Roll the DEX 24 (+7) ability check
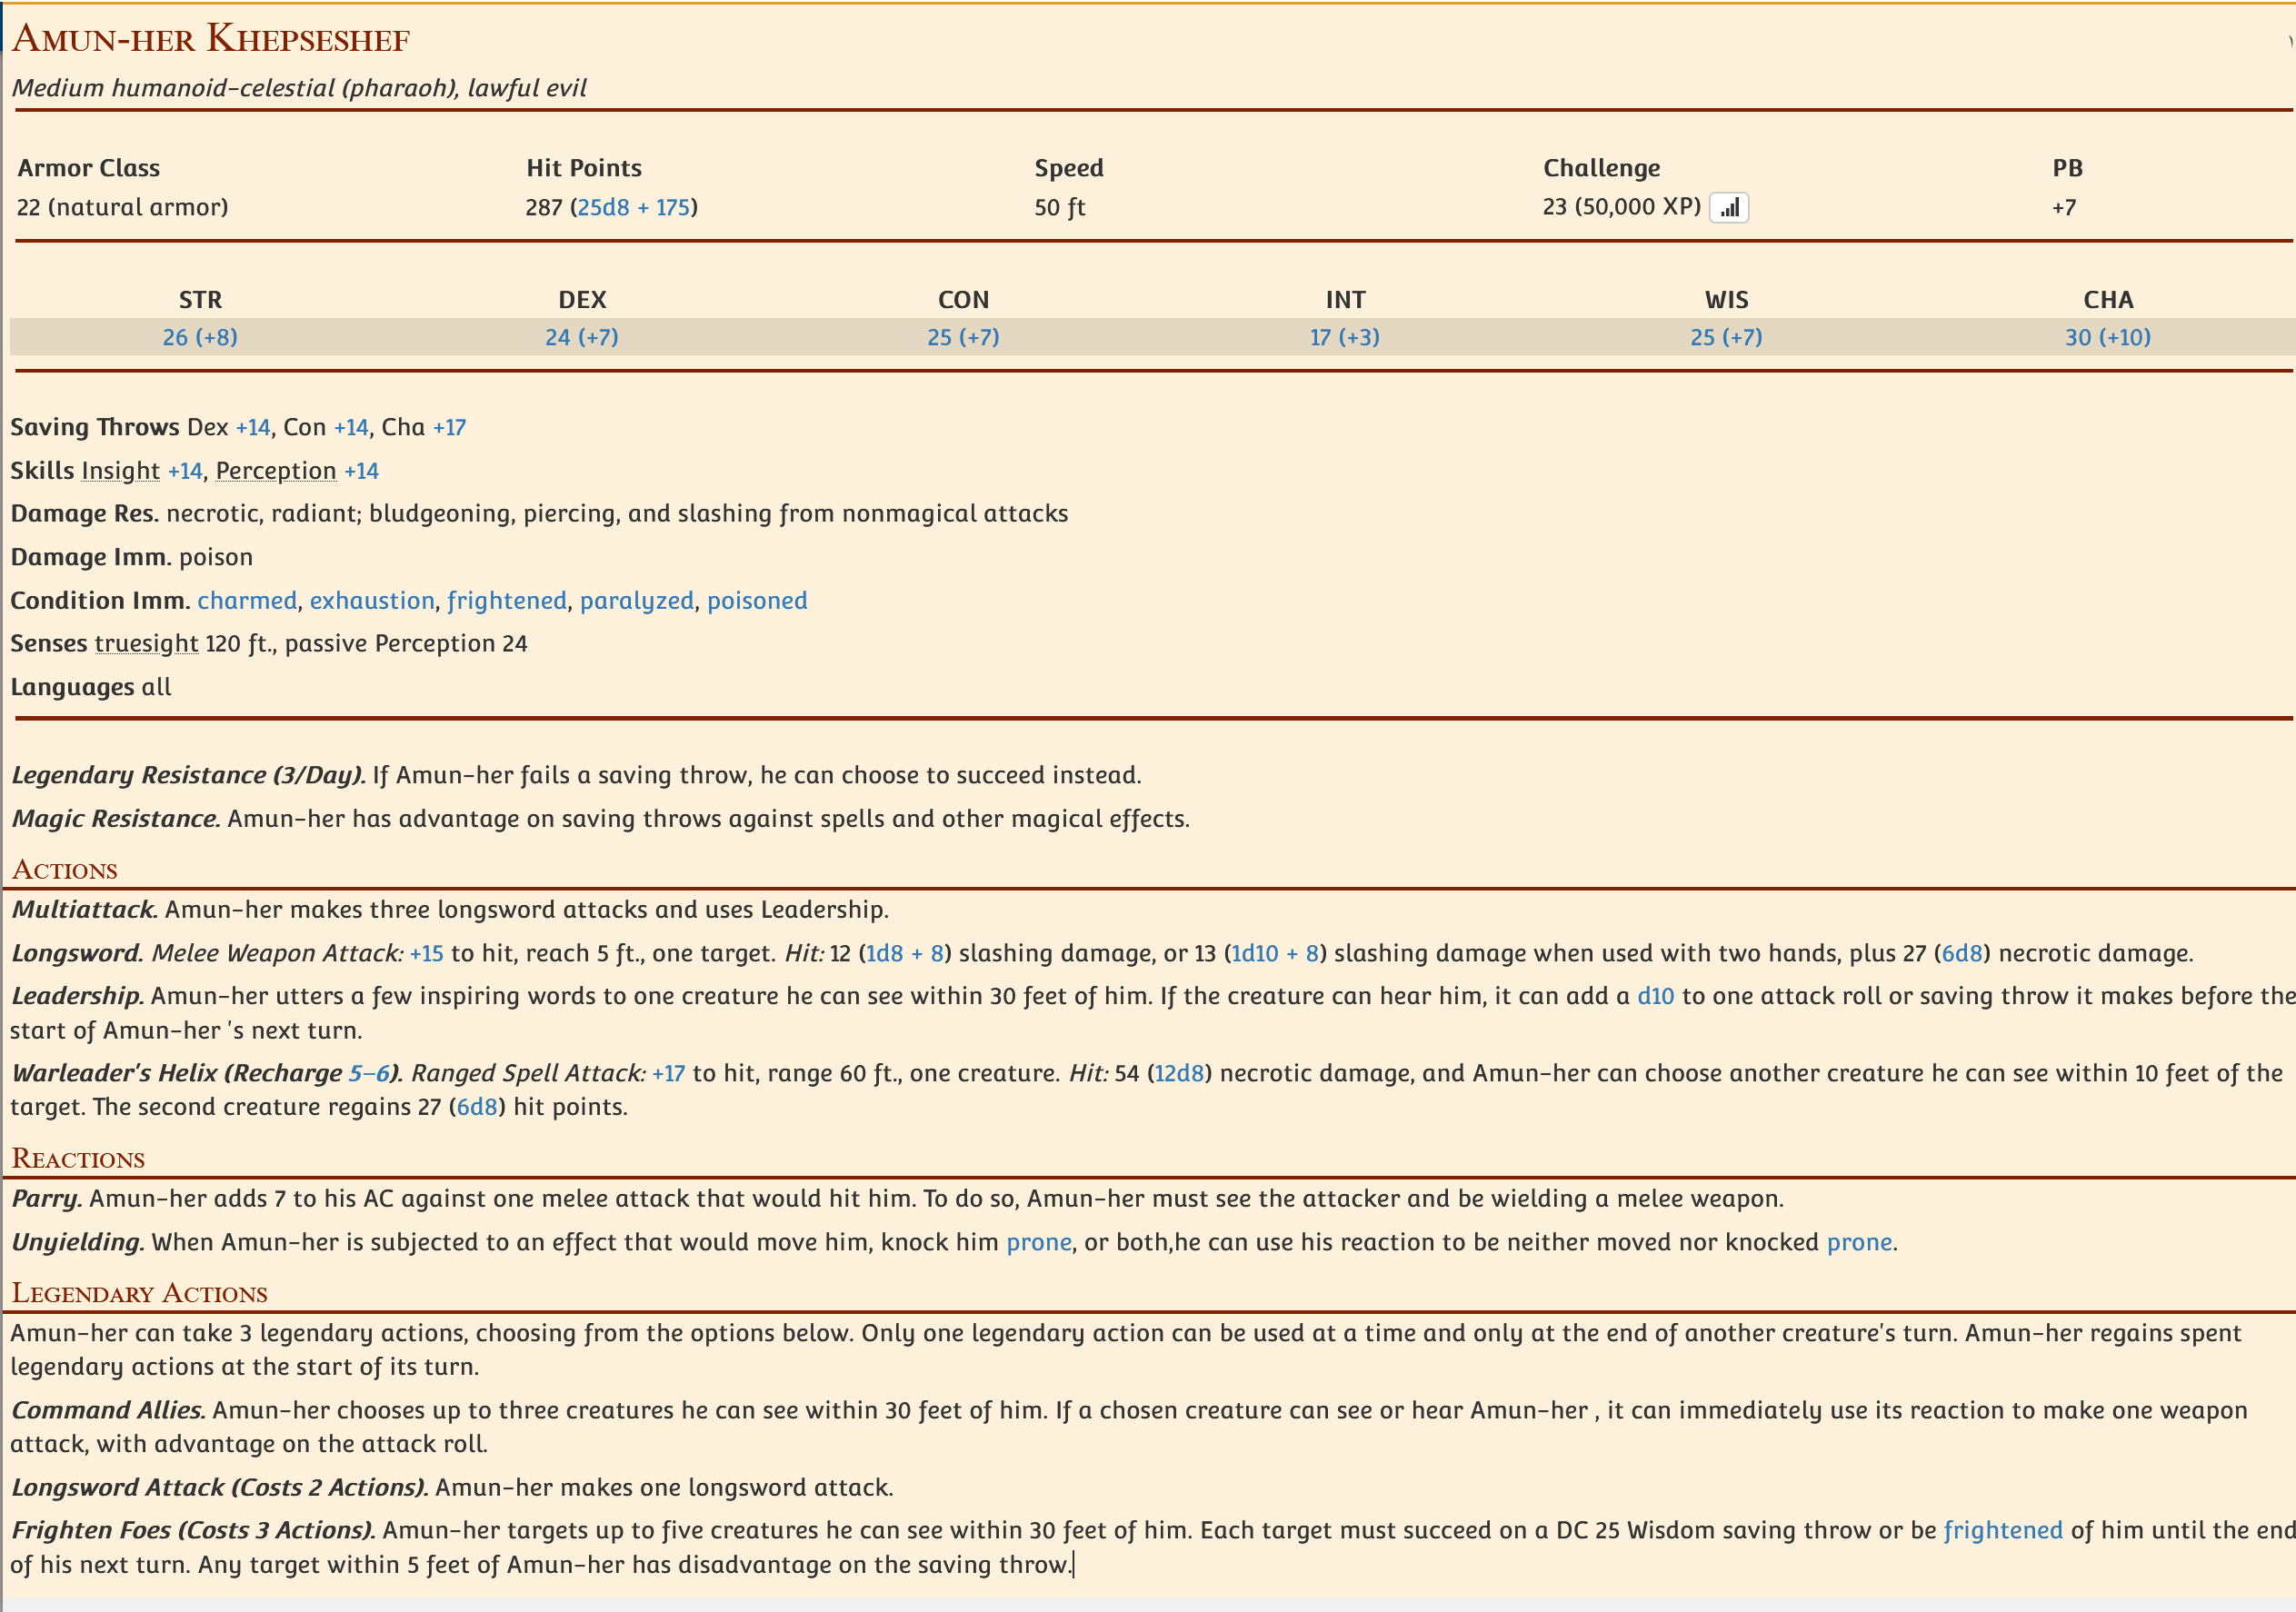The image size is (2296, 1612). coord(581,338)
